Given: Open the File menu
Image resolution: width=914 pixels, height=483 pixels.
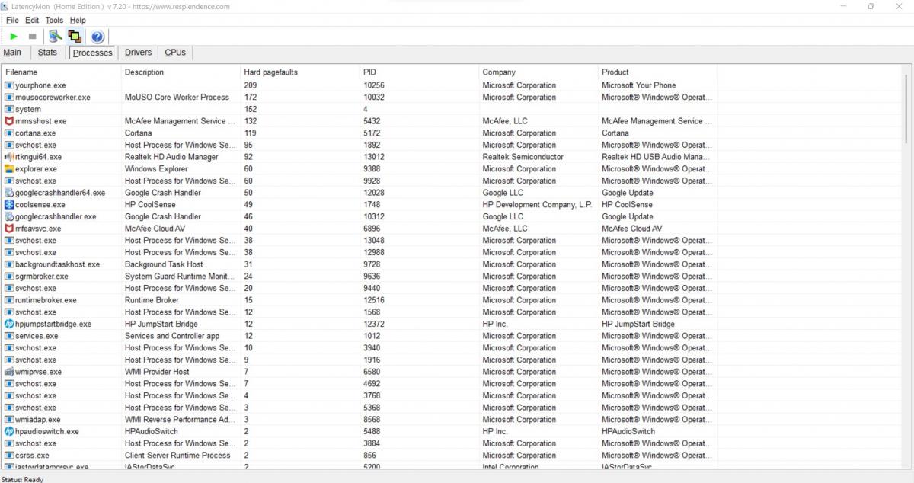Looking at the screenshot, I should [12, 20].
